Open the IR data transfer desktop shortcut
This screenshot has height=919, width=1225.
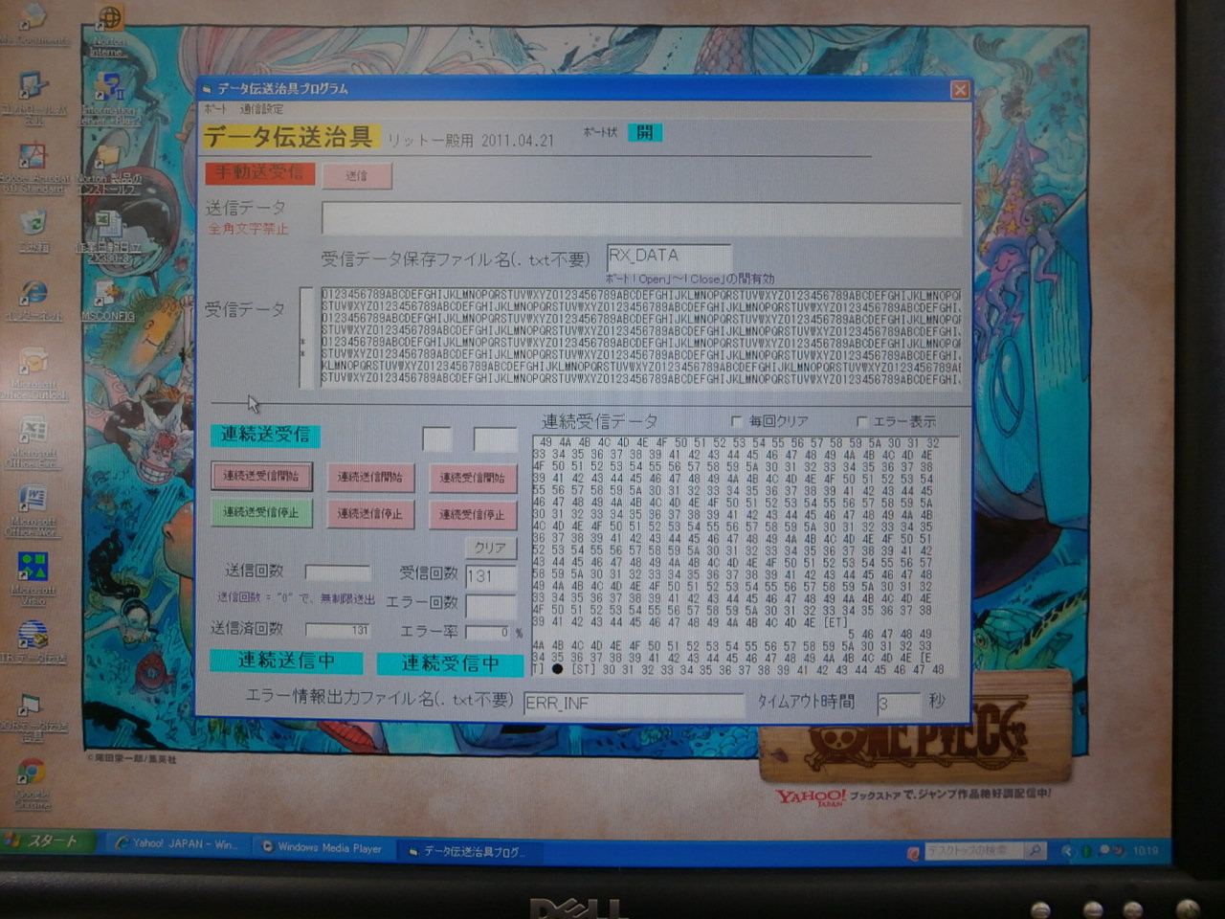33,641
